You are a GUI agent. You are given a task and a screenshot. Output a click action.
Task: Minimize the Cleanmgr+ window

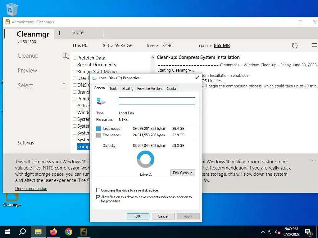click(287, 22)
